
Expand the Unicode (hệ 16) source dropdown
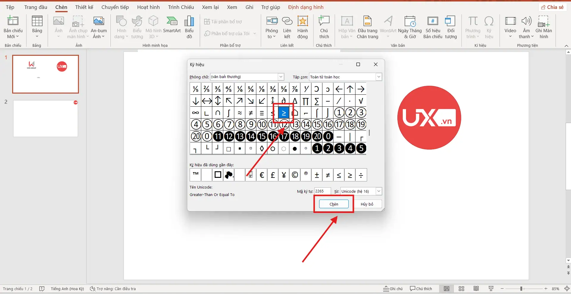click(x=379, y=191)
